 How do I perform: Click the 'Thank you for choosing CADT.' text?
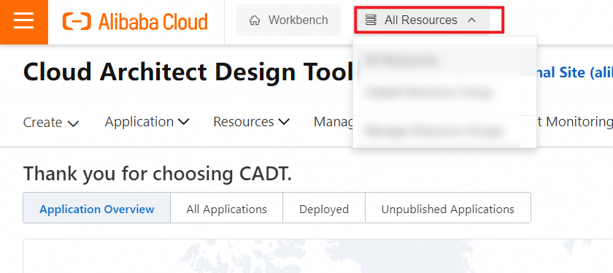(x=158, y=174)
